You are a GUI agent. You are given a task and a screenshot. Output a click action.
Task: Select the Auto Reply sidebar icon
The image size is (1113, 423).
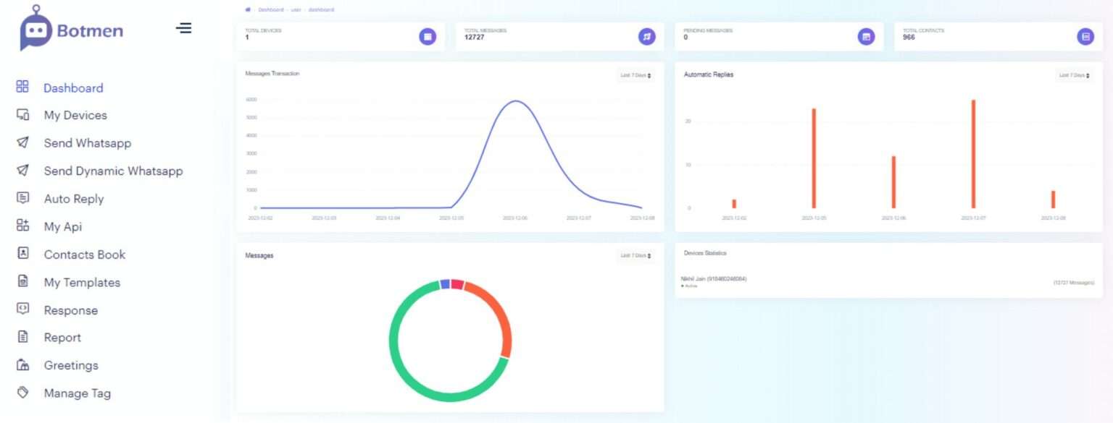point(22,198)
